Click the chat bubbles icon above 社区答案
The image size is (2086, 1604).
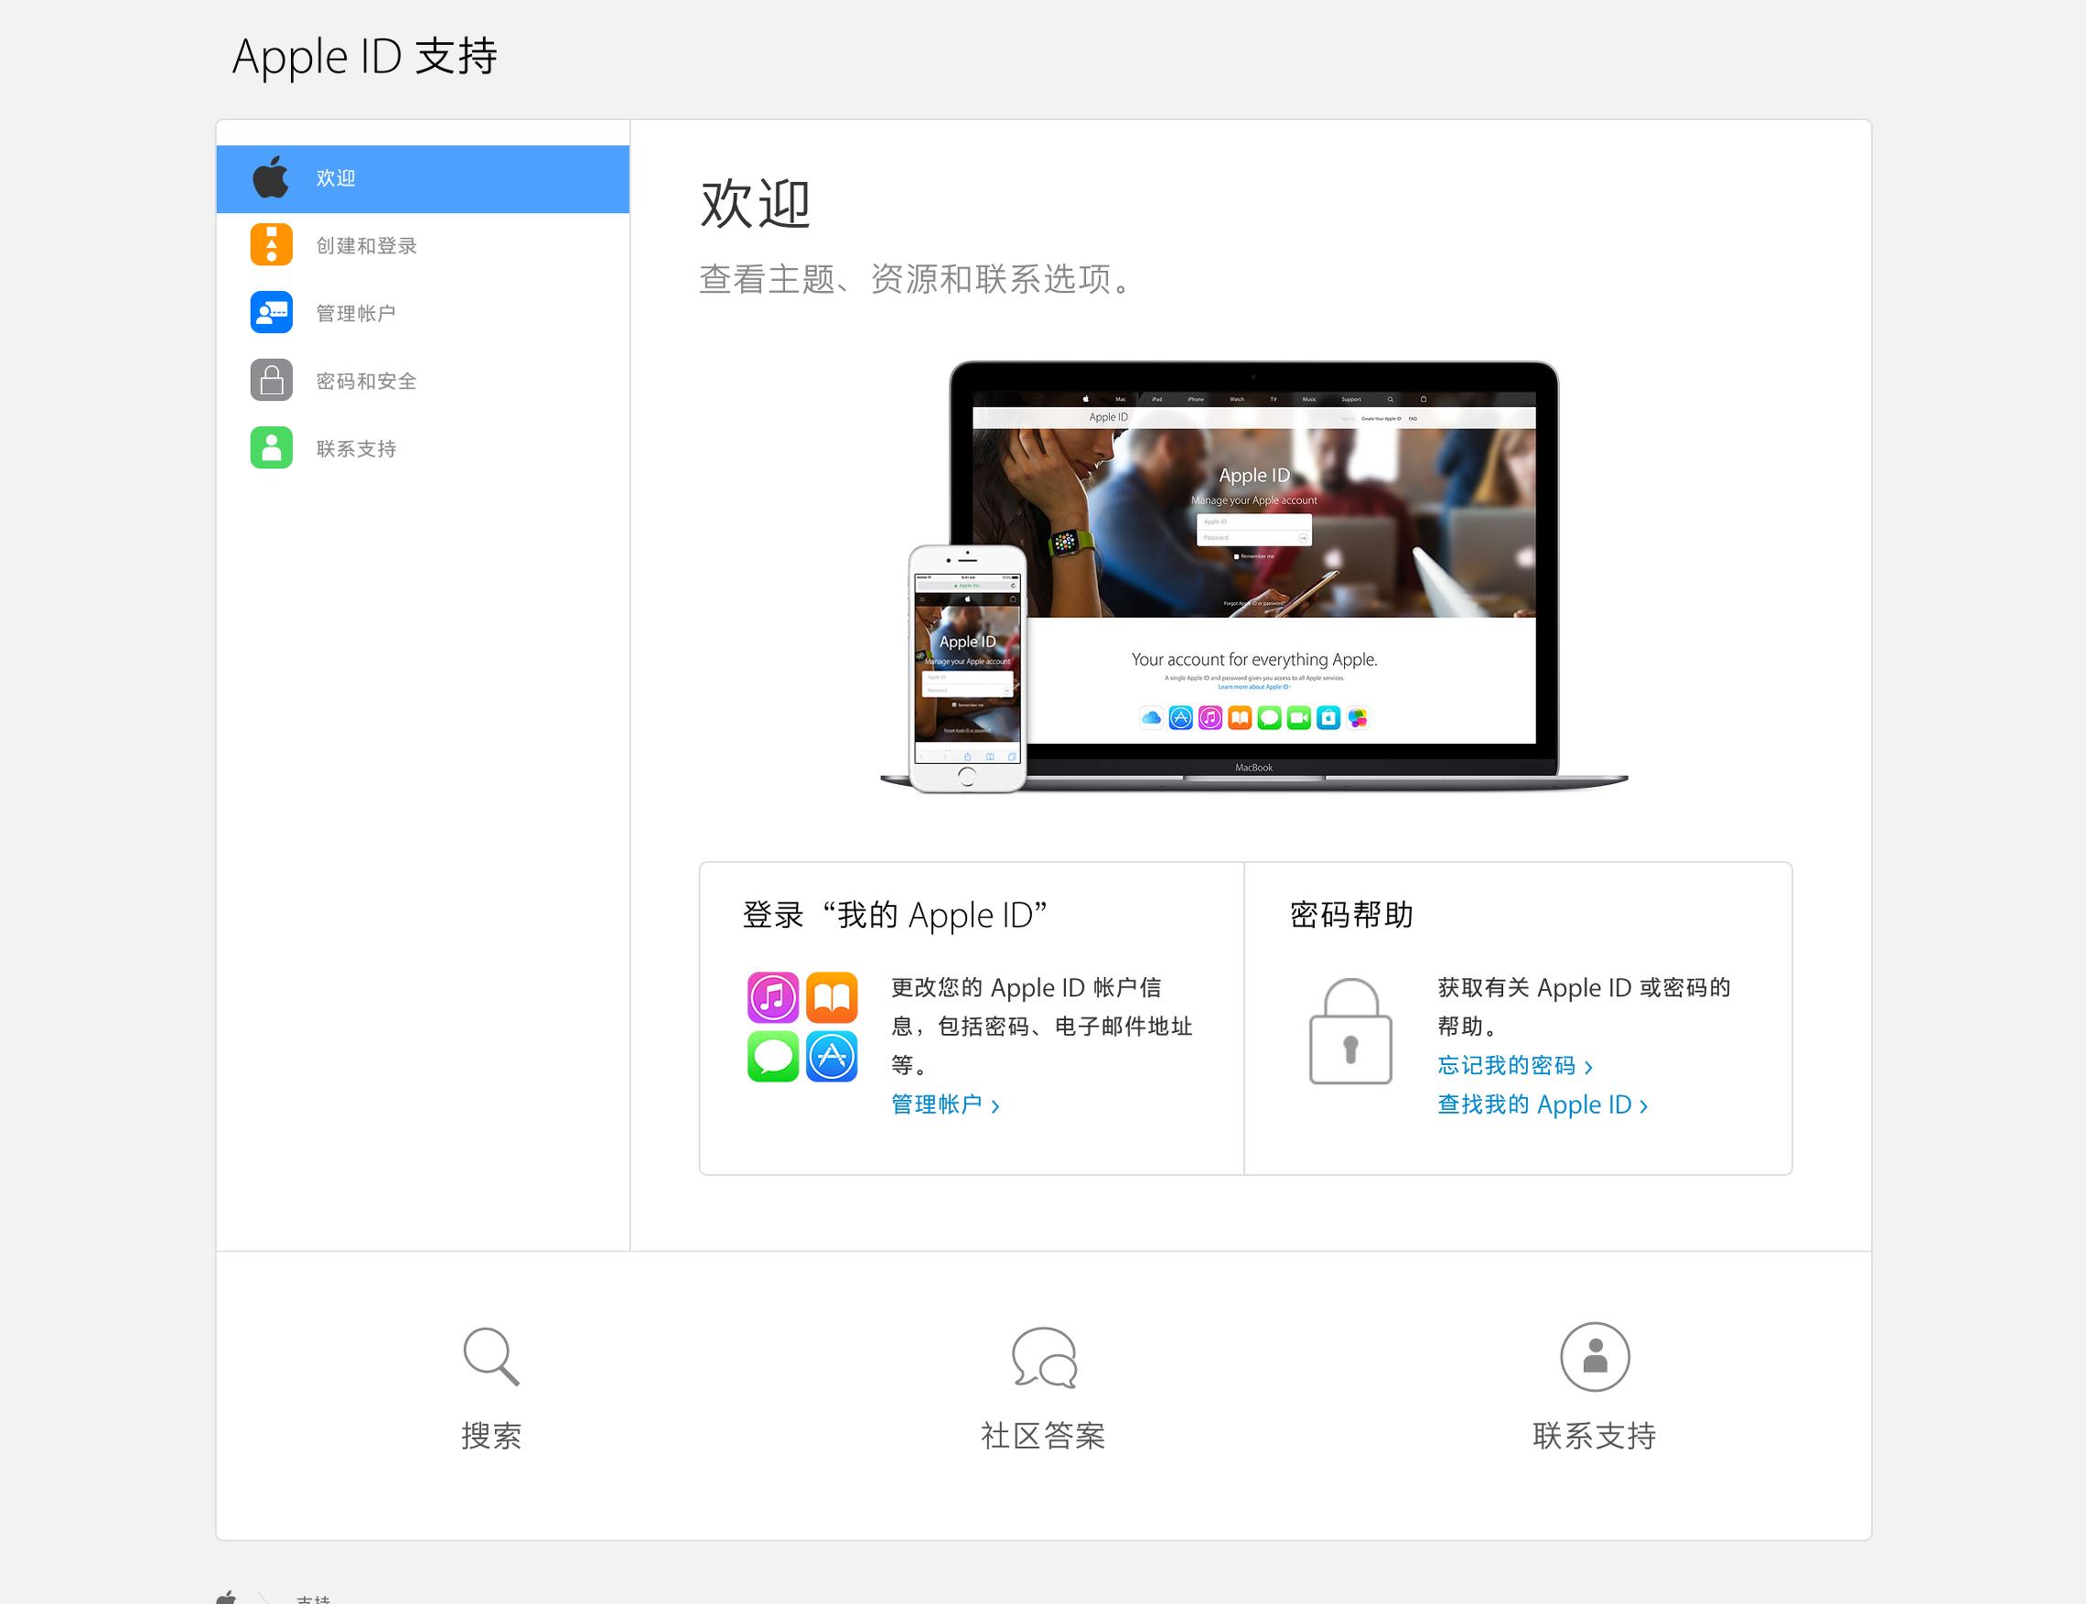[x=1045, y=1357]
